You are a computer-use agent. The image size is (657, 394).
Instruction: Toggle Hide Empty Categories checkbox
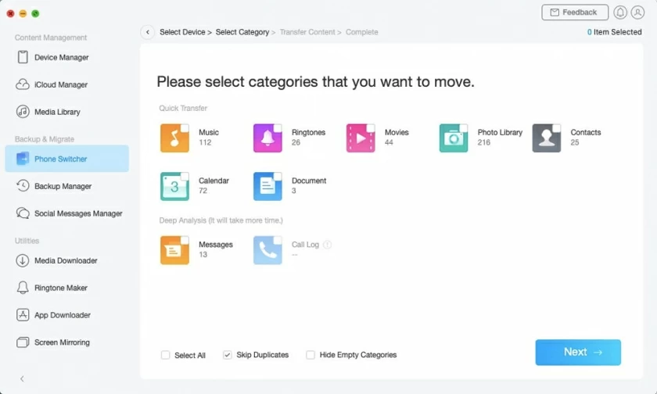[x=311, y=355]
